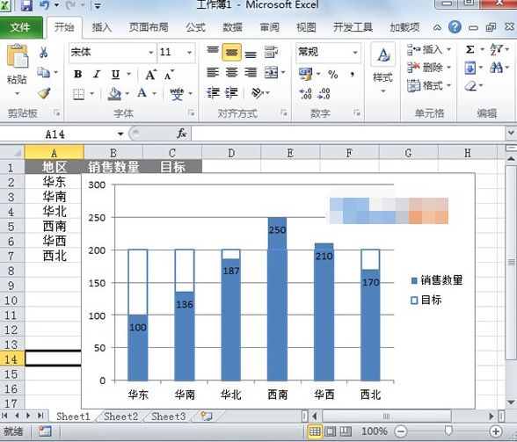Image resolution: width=517 pixels, height=442 pixels.
Task: Open font size dropdown showing 11
Action: click(x=189, y=53)
